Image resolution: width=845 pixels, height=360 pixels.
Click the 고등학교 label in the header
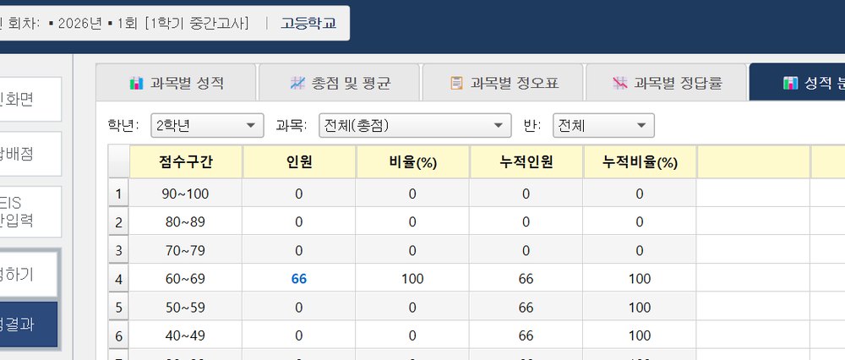click(308, 23)
